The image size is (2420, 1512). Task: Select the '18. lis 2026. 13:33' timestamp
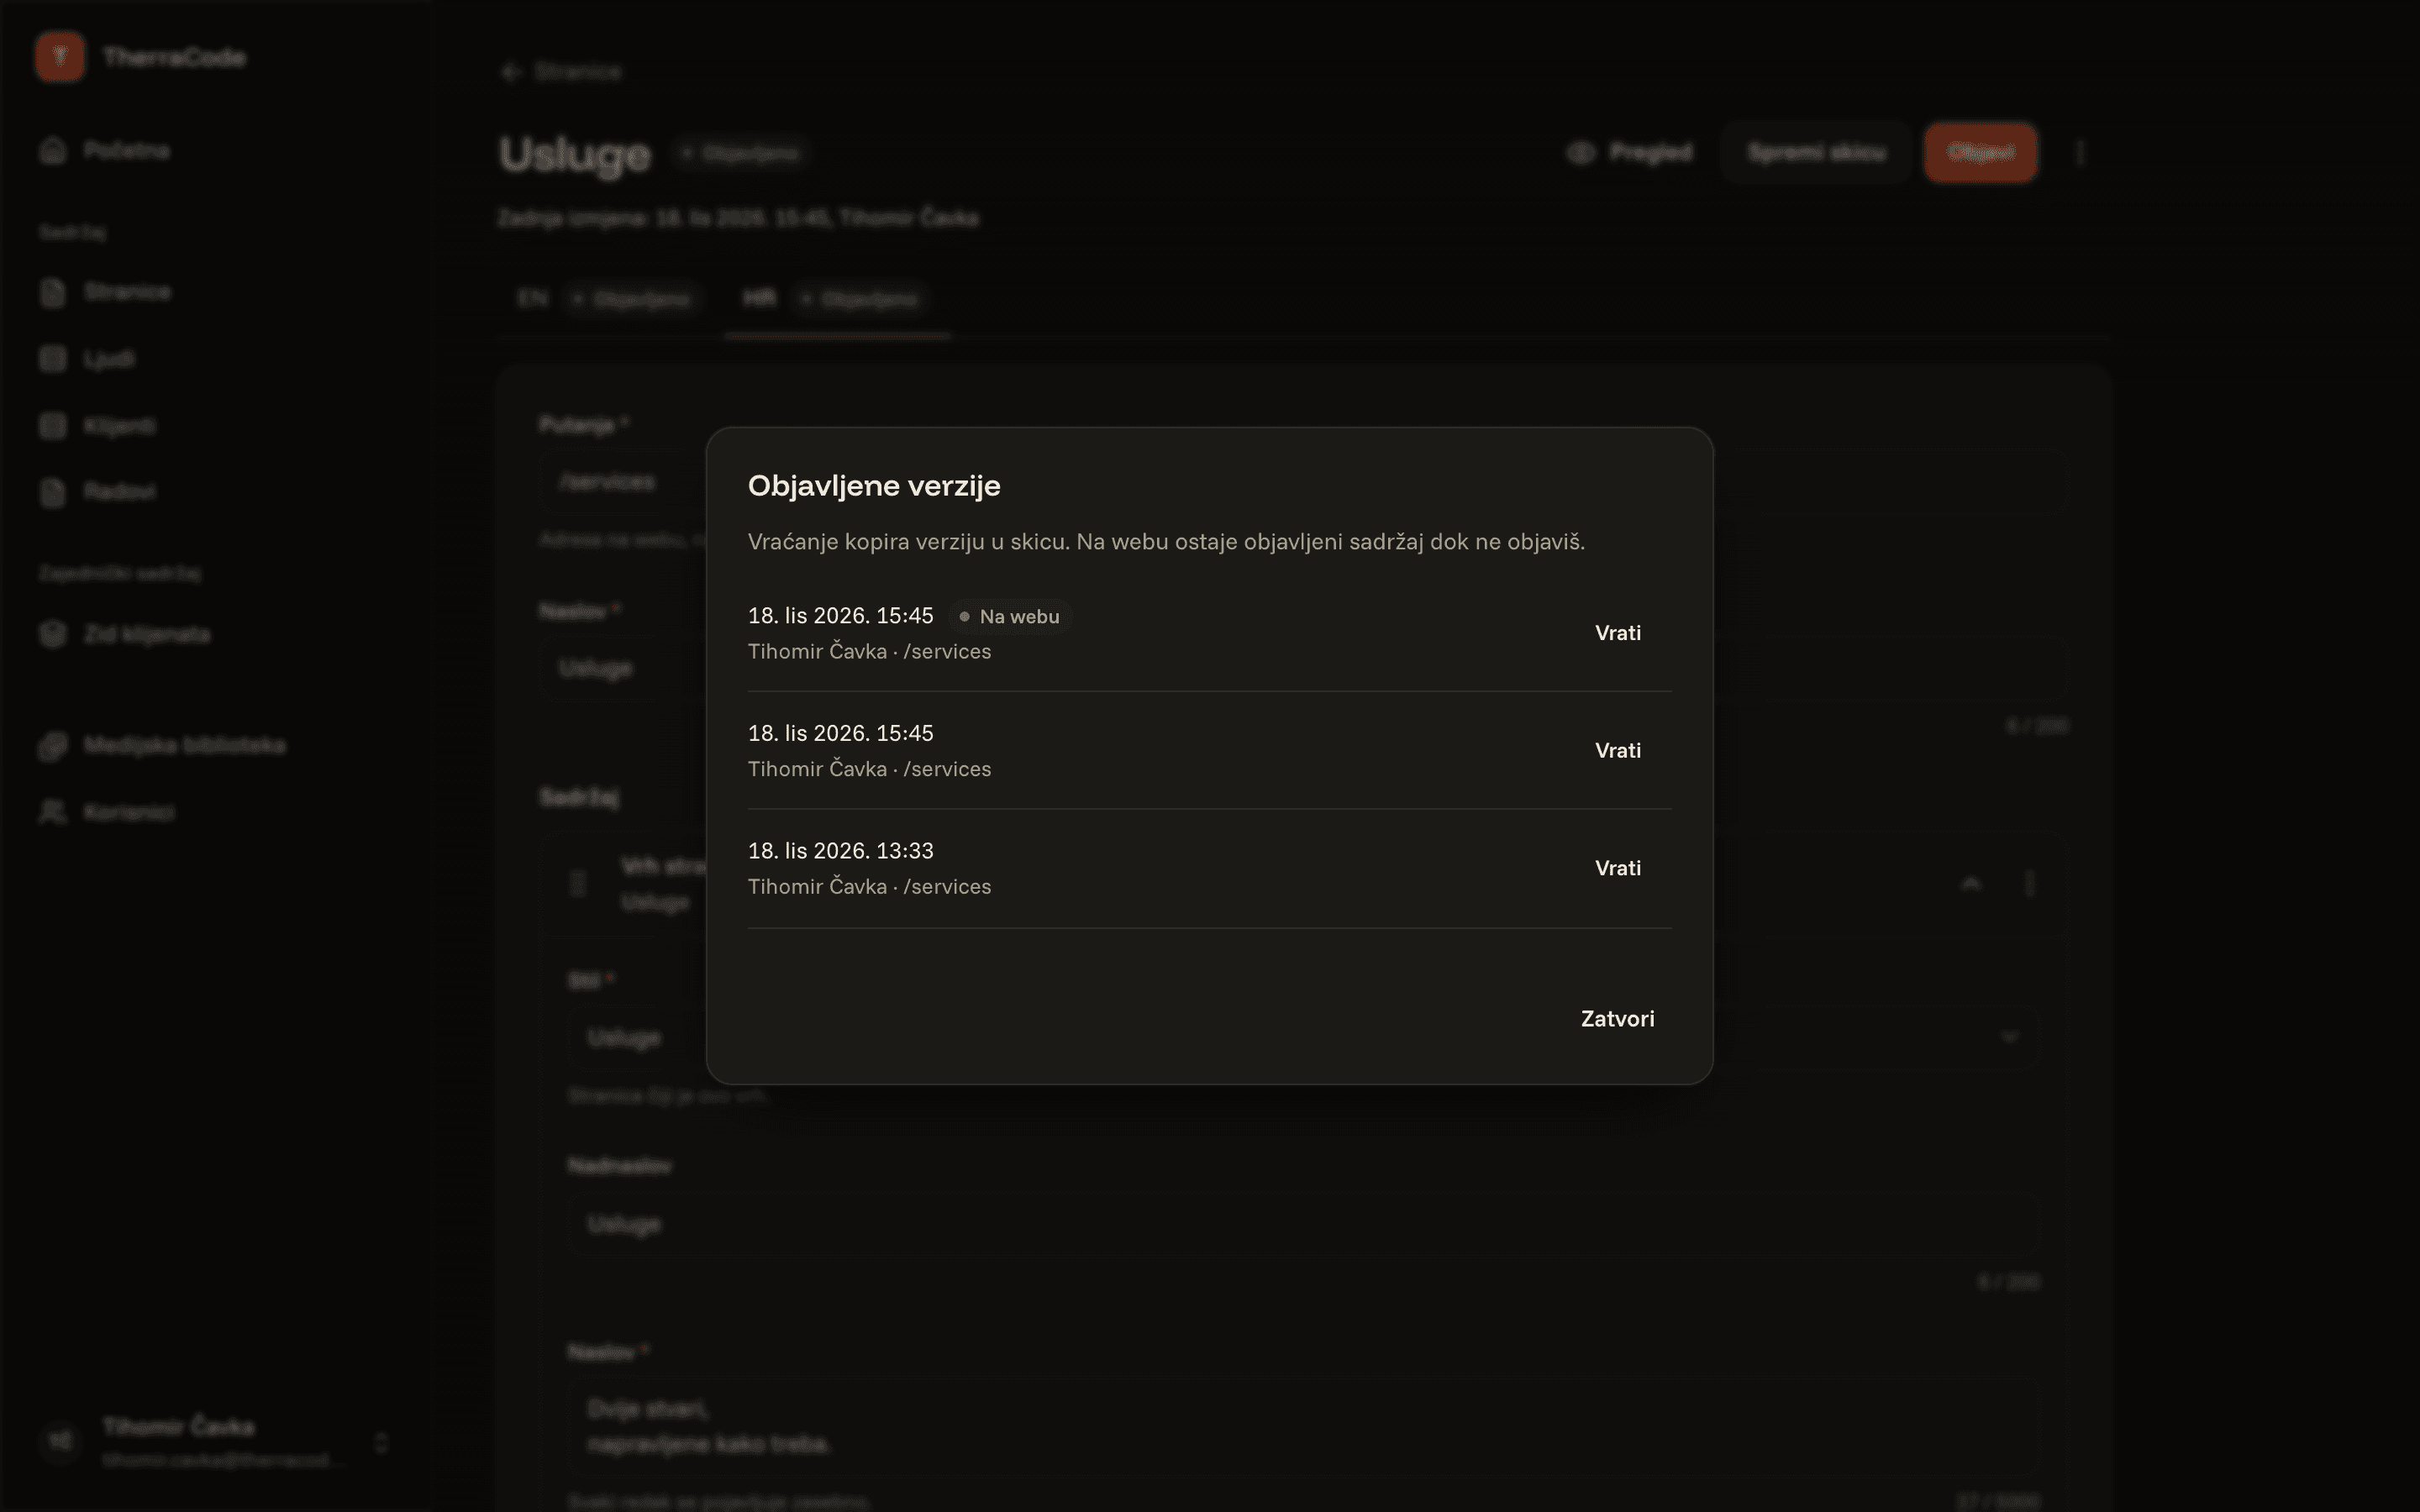840,851
